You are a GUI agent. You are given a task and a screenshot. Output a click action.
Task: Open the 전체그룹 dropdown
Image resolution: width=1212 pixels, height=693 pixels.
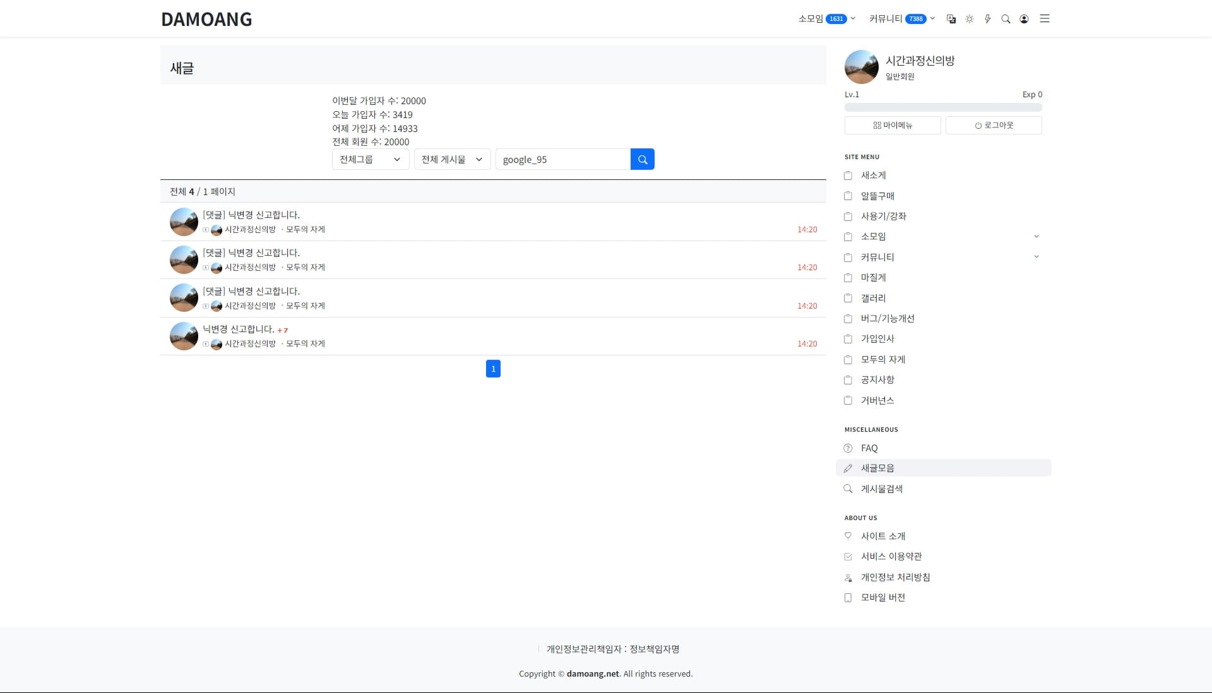coord(371,159)
